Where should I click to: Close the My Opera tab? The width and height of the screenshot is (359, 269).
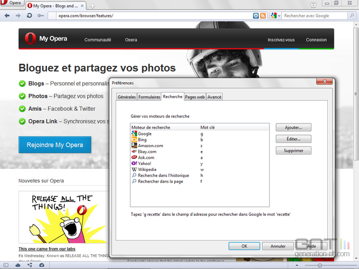click(82, 6)
